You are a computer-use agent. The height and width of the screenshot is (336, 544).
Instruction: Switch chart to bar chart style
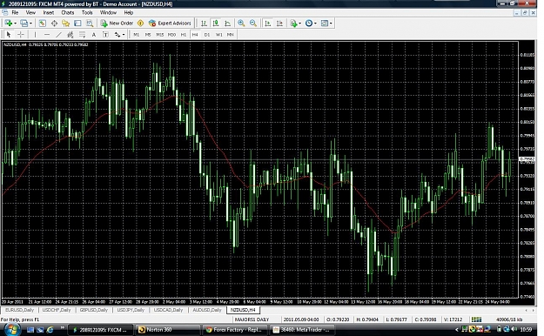tap(204, 24)
